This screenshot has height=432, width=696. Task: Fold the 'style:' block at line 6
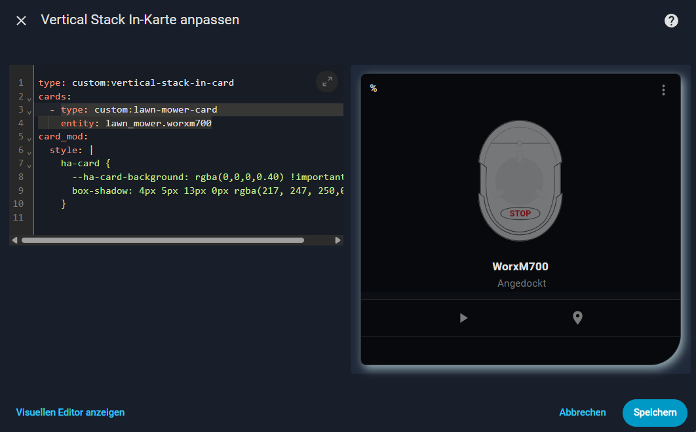point(29,151)
